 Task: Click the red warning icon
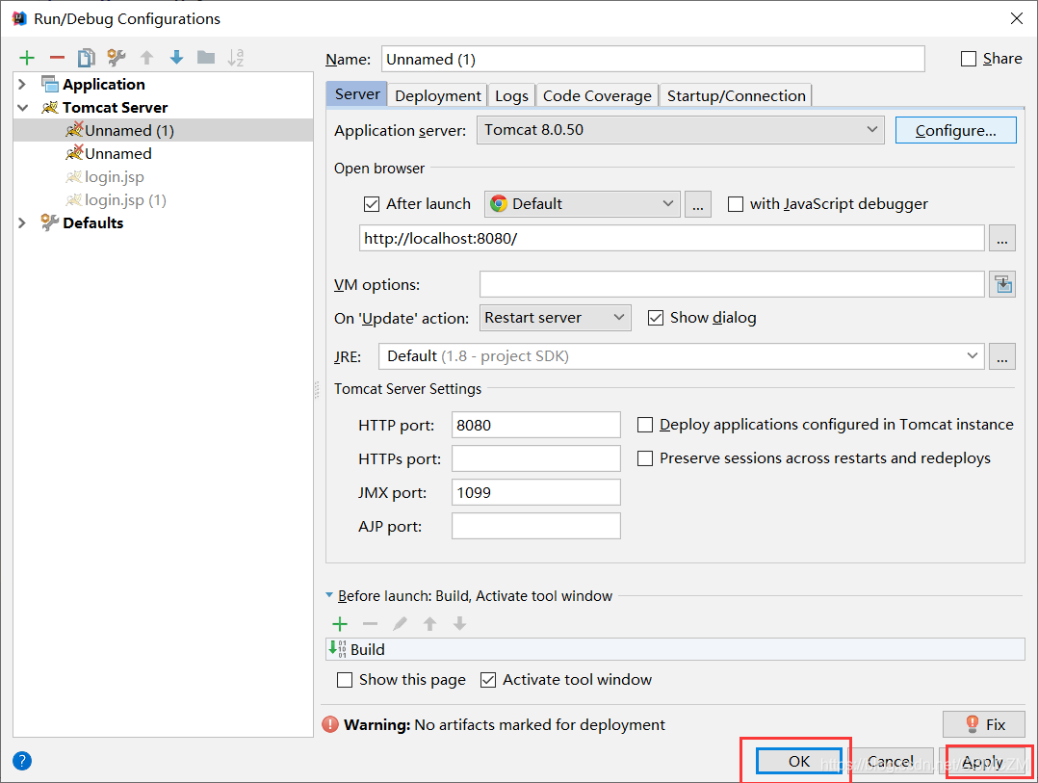(x=330, y=725)
